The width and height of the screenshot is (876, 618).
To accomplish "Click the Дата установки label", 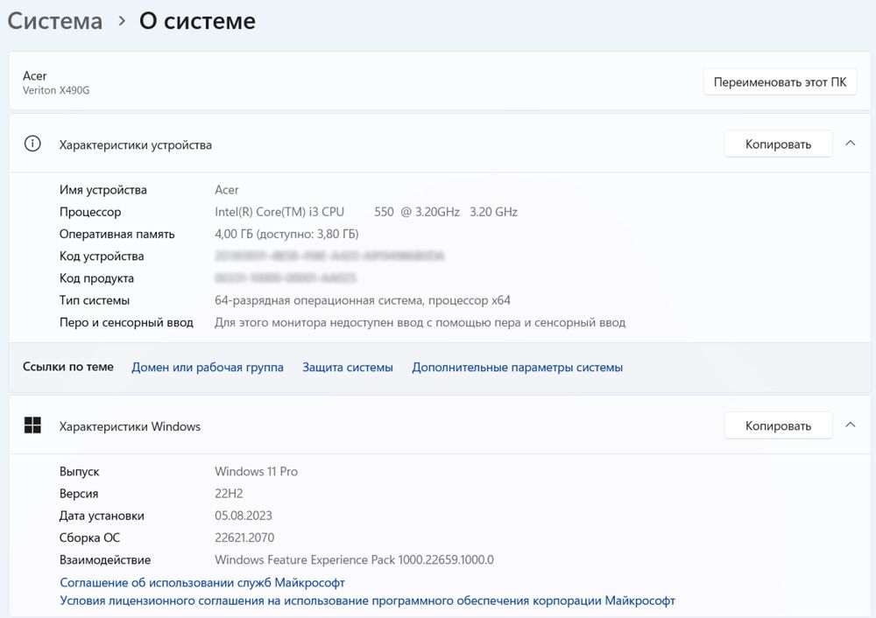I will tap(102, 516).
